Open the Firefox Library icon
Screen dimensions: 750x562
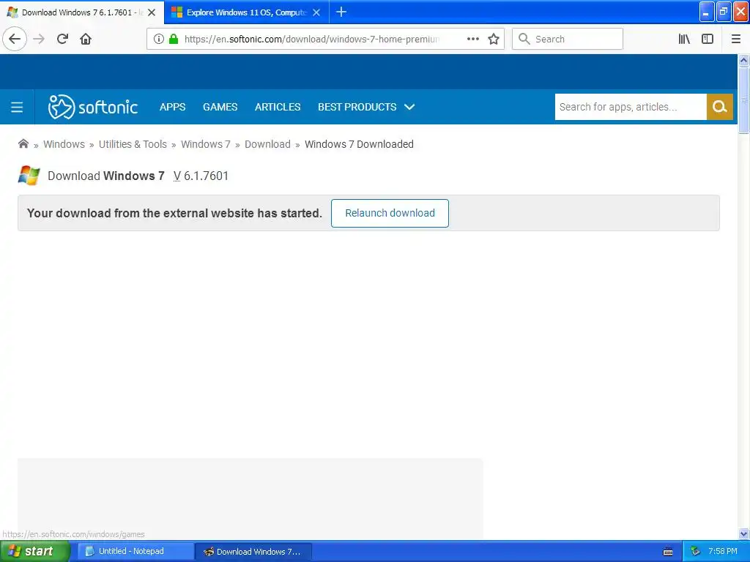point(684,39)
